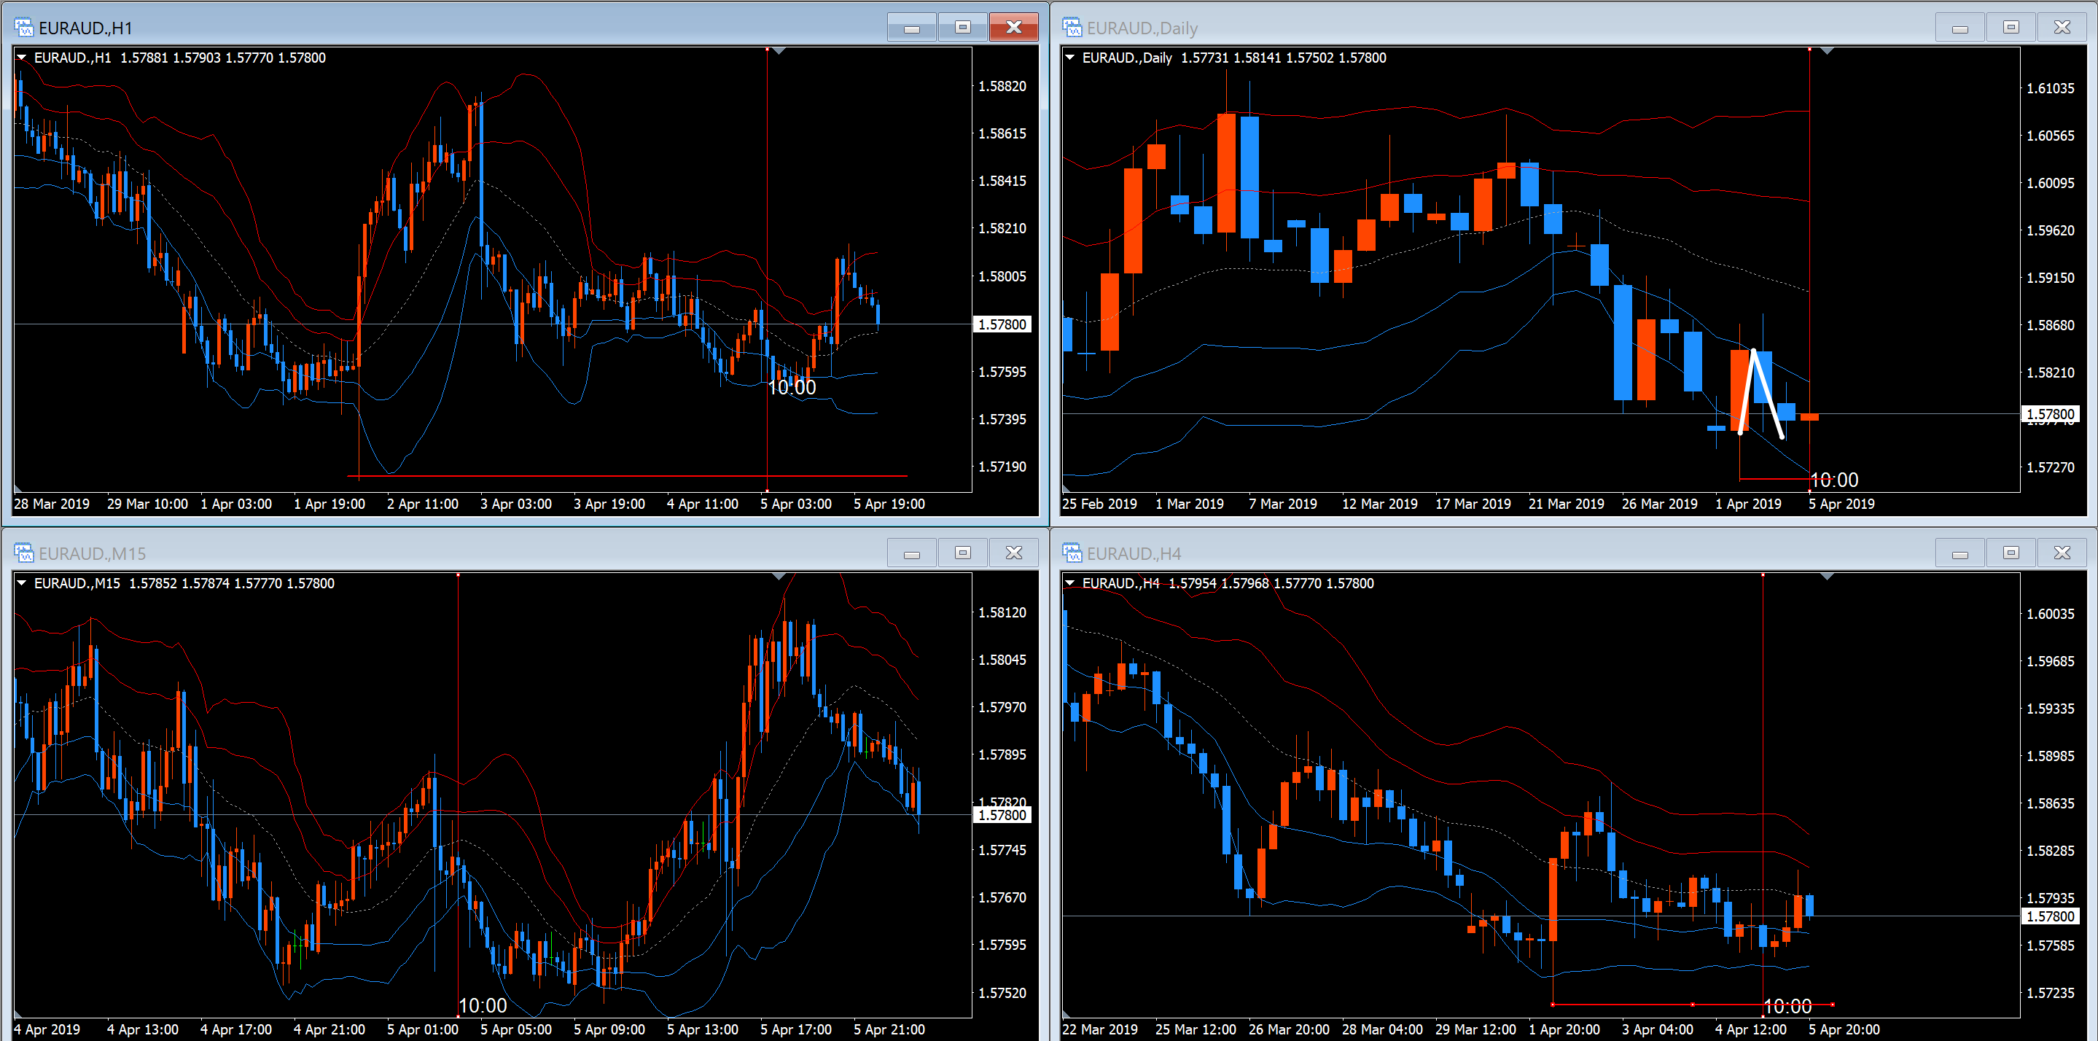The width and height of the screenshot is (2098, 1041).
Task: Open the dropdown arrow beside EURAUD.,H4 label
Action: (1070, 583)
